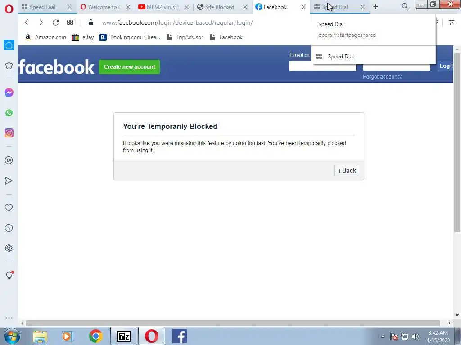
Task: Open Instagram in sidebar
Action: 9,133
